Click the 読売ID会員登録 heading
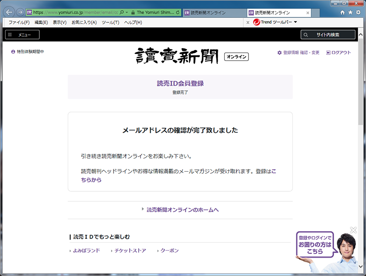Image resolution: width=366 pixels, height=276 pixels. [180, 83]
